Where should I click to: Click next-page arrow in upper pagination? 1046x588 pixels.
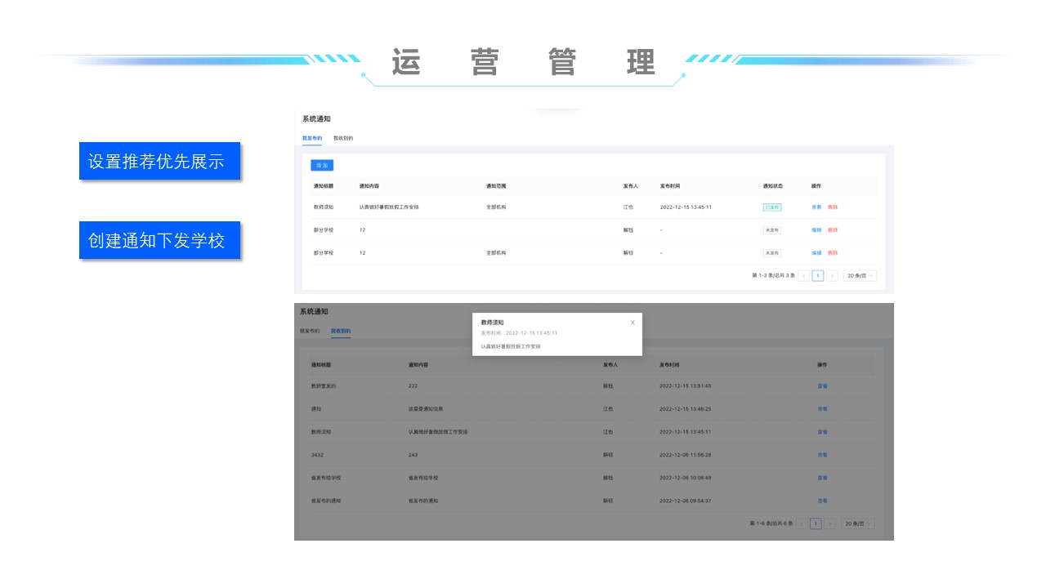(832, 276)
